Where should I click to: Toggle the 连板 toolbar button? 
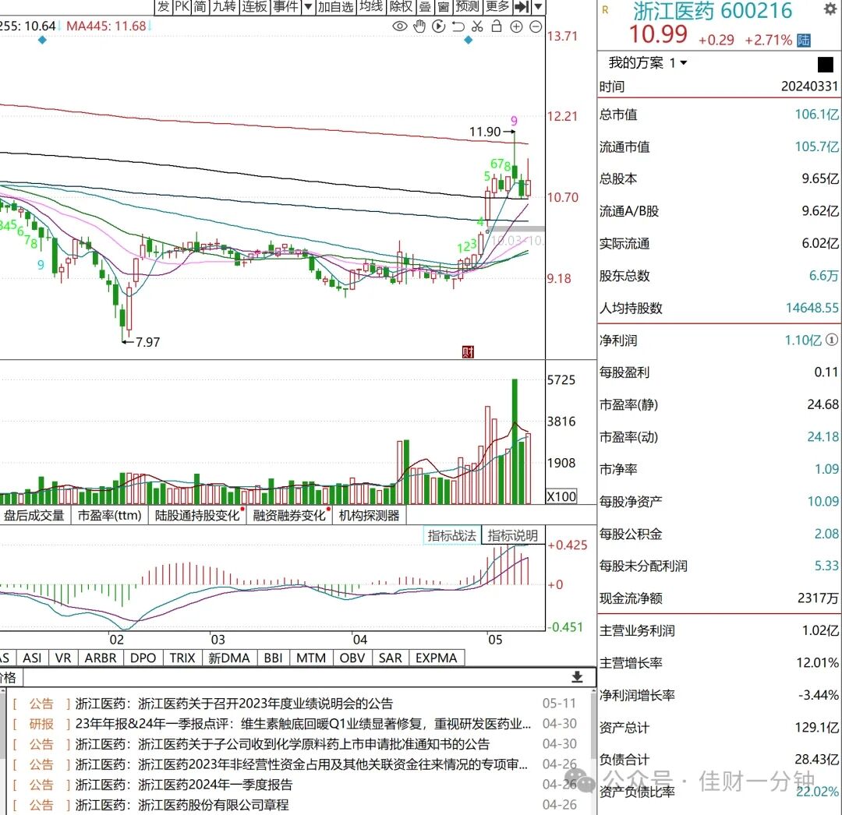tap(254, 7)
